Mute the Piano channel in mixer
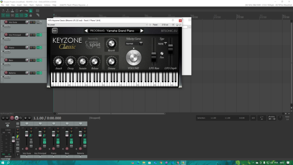The width and height of the screenshot is (293, 165). pos(58,129)
